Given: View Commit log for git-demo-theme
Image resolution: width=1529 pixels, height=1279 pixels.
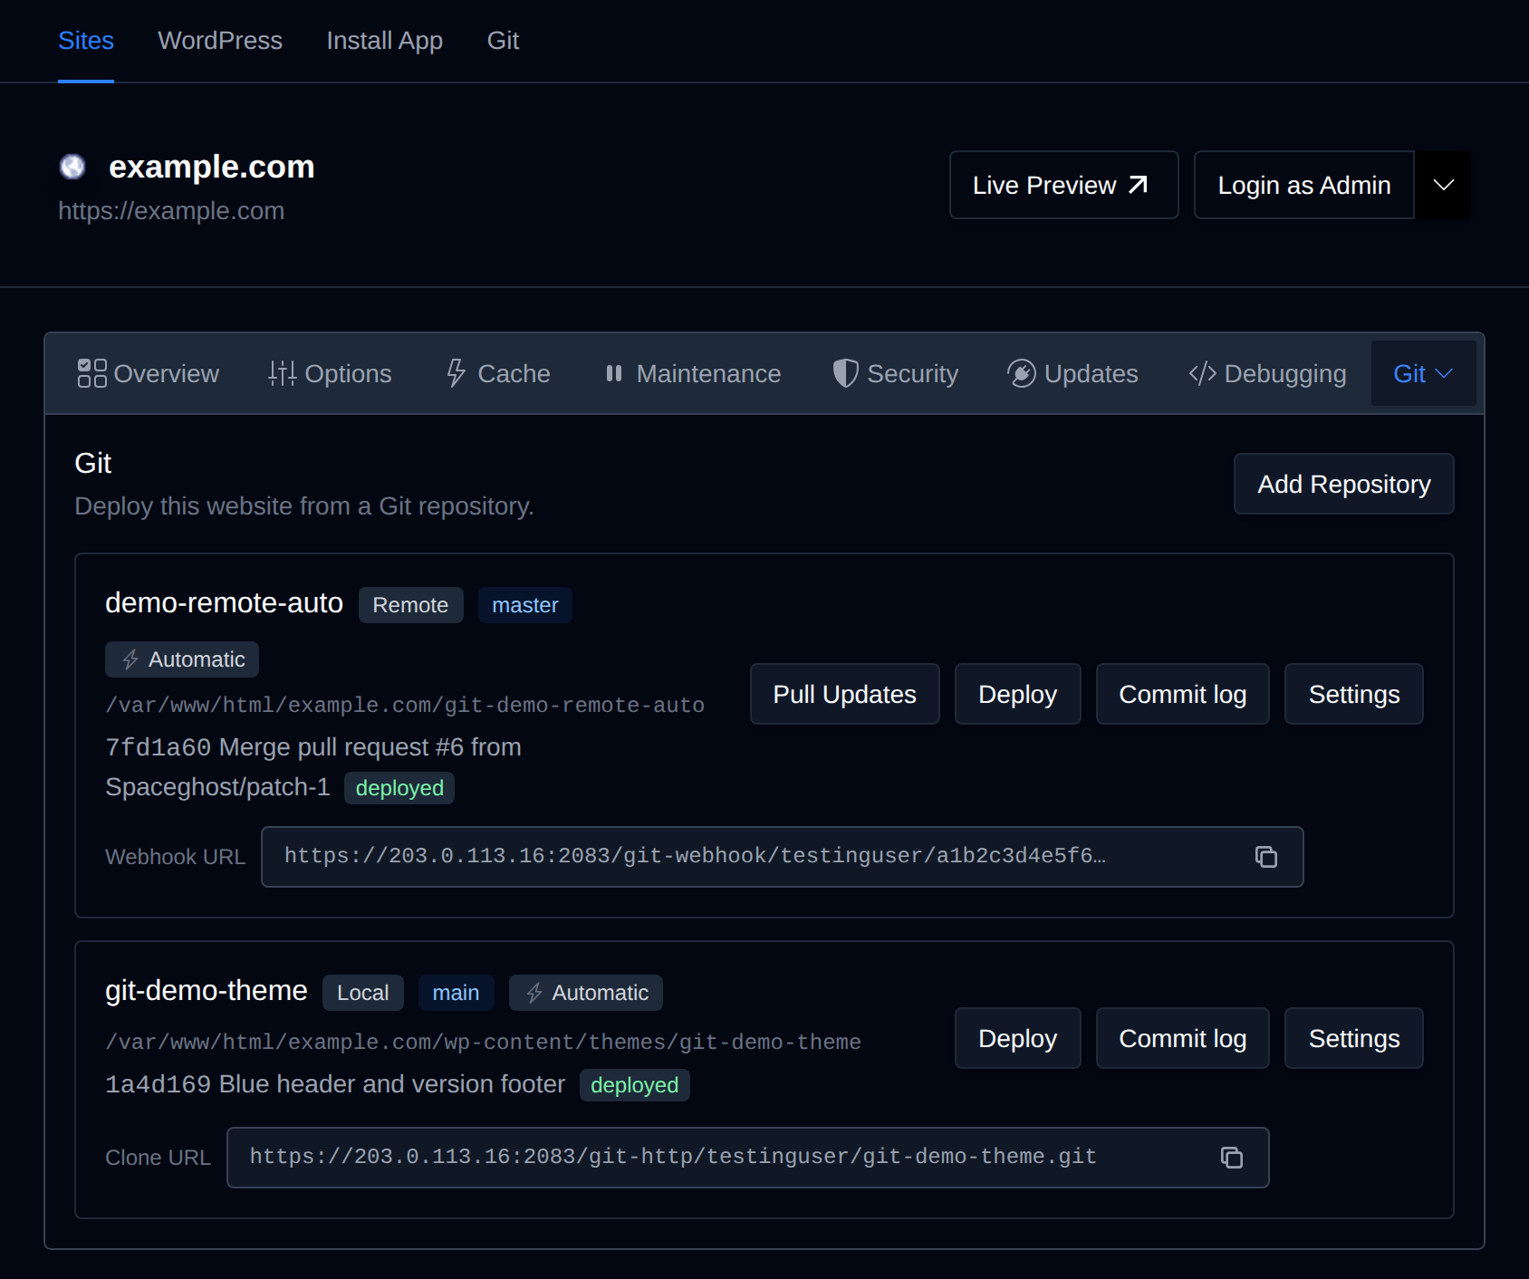Looking at the screenshot, I should point(1183,1038).
